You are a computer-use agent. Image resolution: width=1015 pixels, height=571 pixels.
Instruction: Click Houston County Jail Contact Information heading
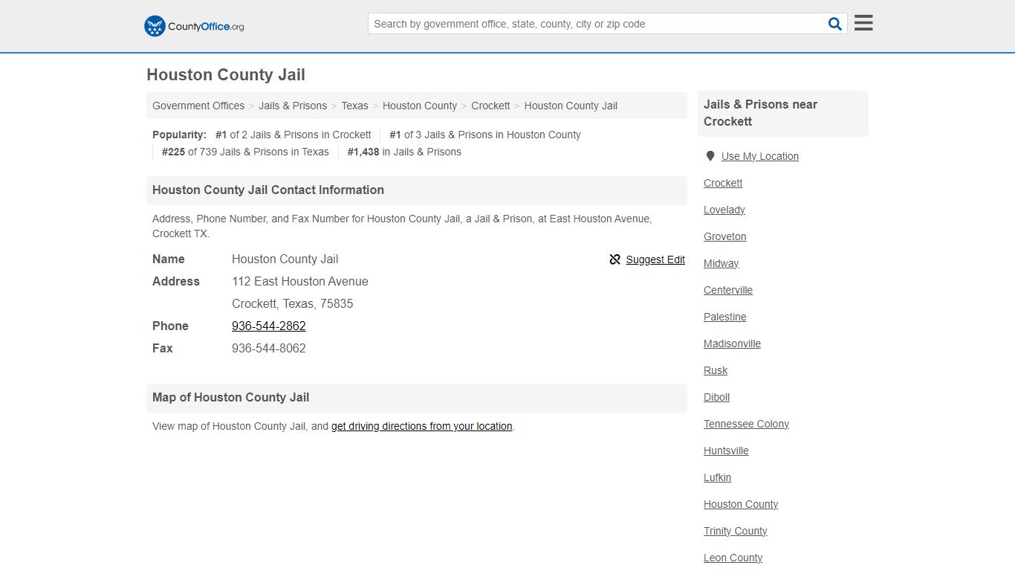click(x=268, y=190)
